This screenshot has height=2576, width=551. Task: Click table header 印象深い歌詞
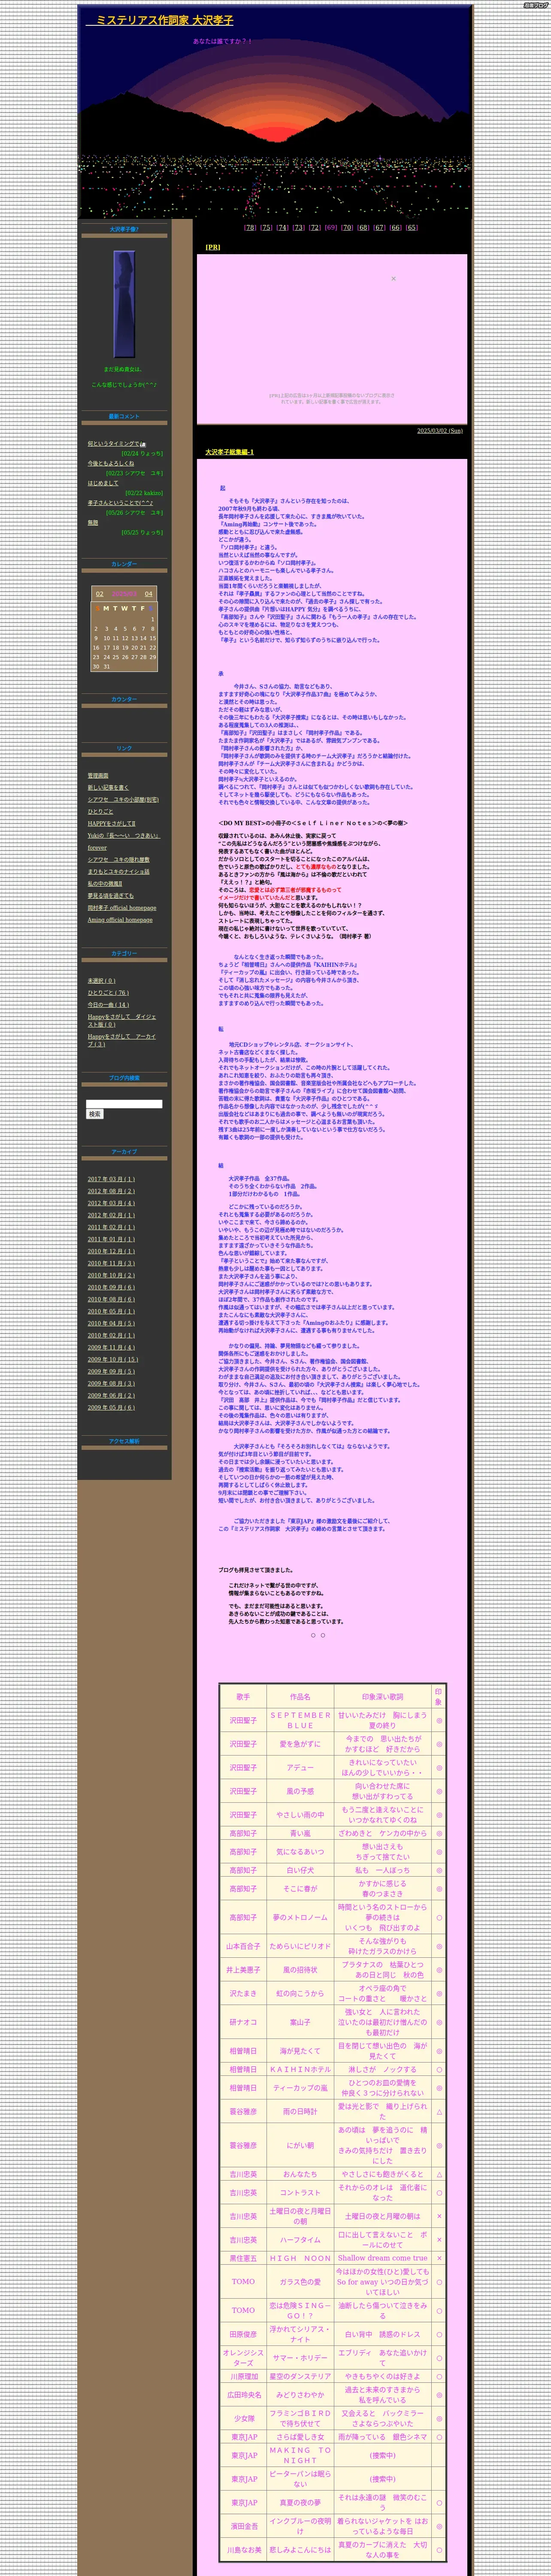(383, 1697)
